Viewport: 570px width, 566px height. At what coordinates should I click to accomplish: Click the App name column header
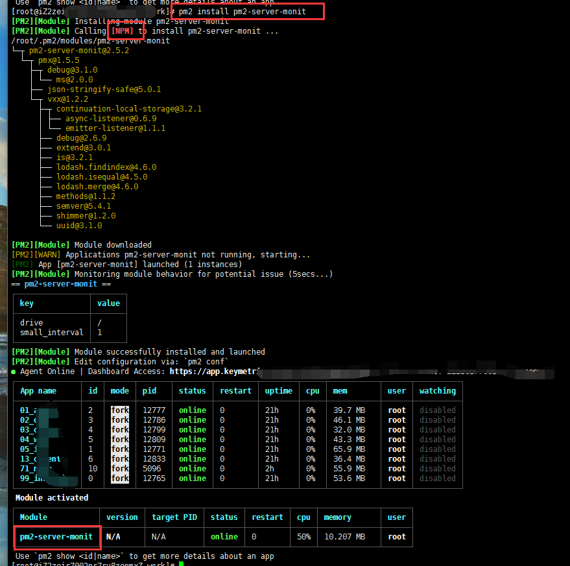tap(38, 391)
